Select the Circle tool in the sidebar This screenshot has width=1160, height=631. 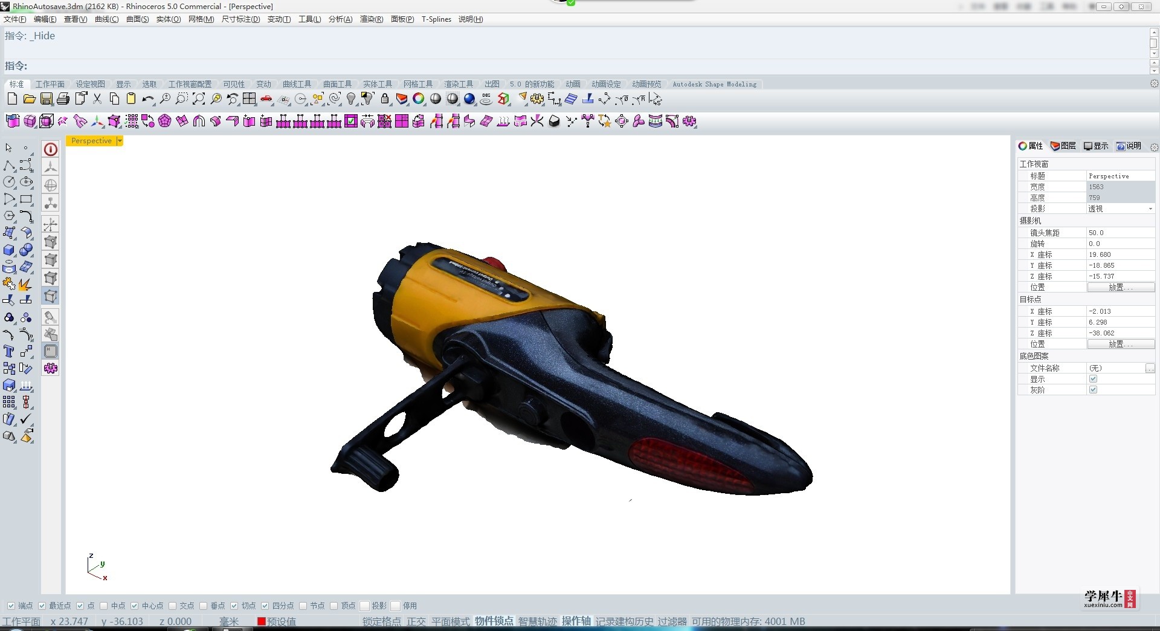click(x=9, y=182)
